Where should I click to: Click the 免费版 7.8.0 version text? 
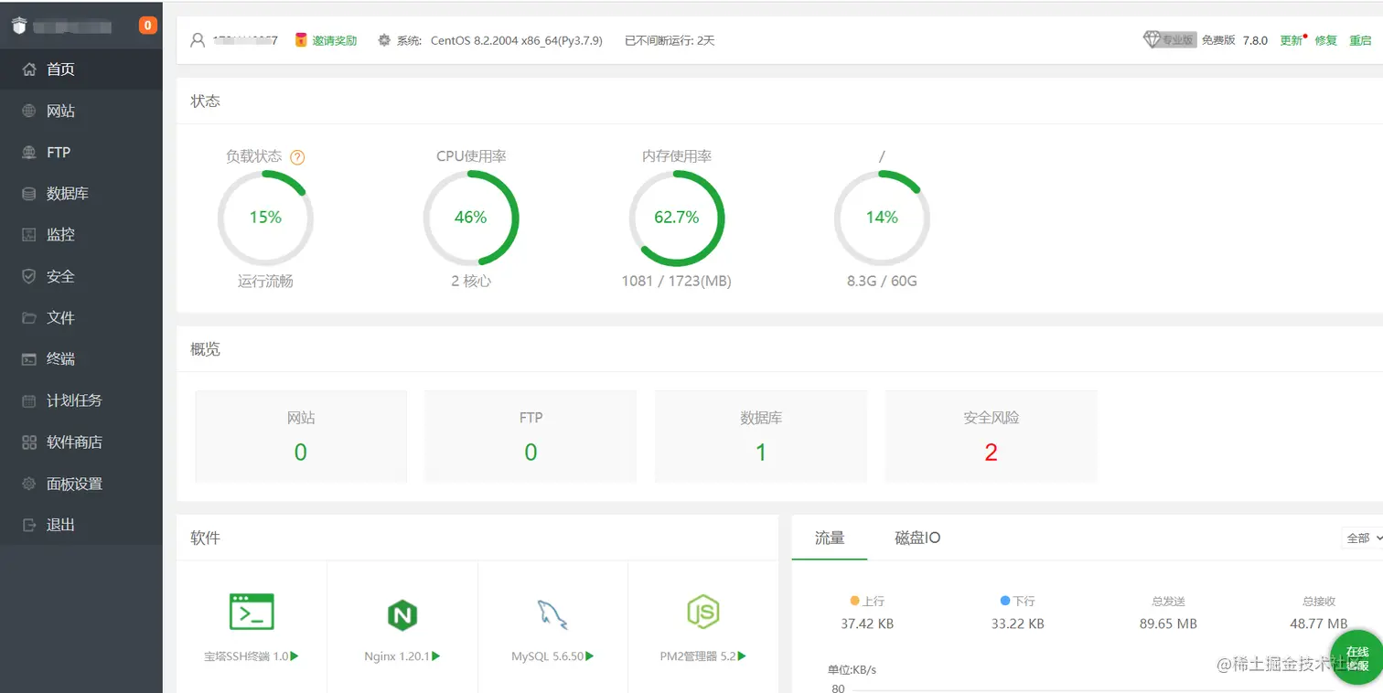1235,40
